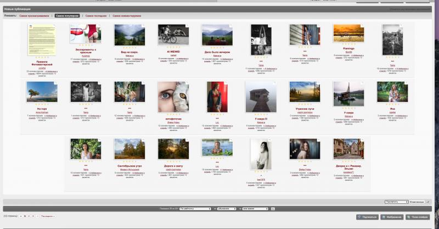This screenshot has width=439, height=229.
Task: Open the Утренние лучи title link
Action: (305, 109)
